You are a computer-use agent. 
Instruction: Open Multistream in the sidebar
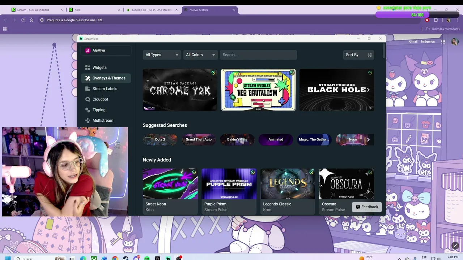pos(106,120)
